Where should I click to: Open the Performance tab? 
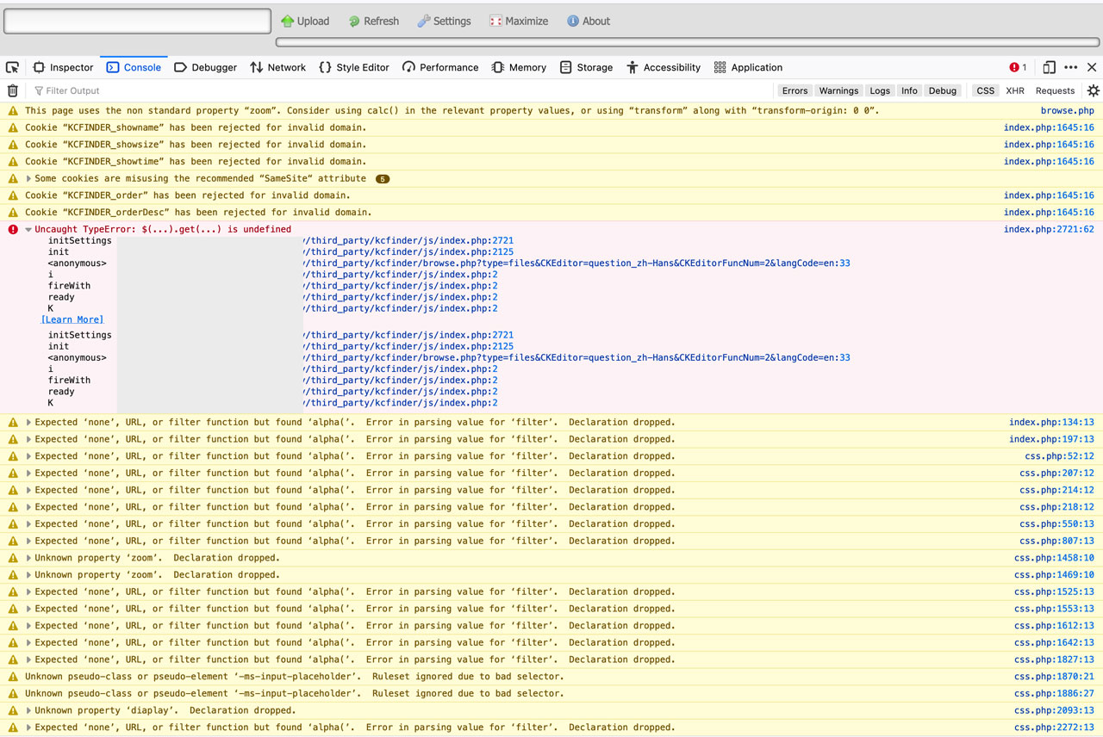click(440, 67)
